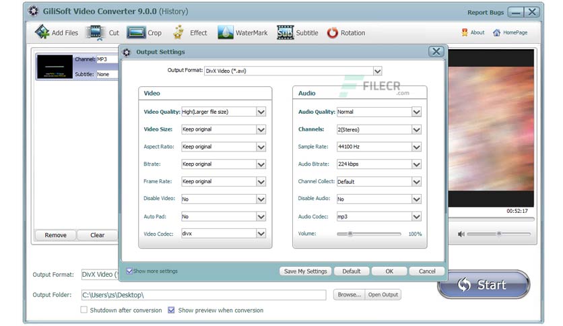Open the WaterMark tool icon
This screenshot has width=563, height=326.
tap(226, 32)
